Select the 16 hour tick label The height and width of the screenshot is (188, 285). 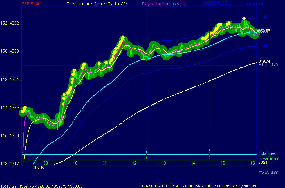(253, 163)
